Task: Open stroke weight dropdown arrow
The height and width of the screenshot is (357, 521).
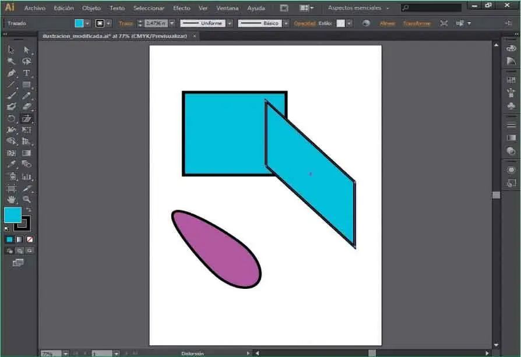Action: [172, 23]
